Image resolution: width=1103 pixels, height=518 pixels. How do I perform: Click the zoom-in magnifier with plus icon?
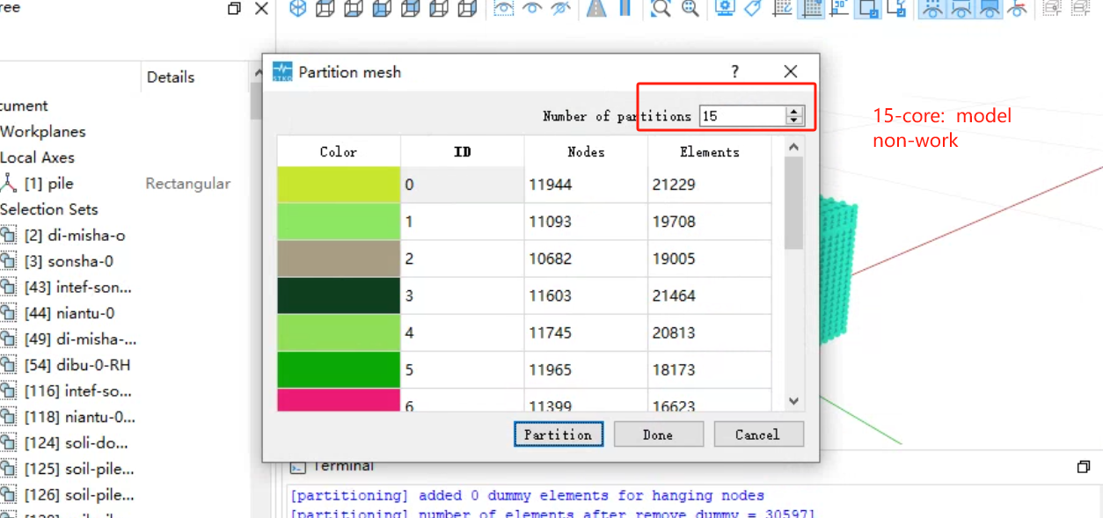(x=690, y=9)
